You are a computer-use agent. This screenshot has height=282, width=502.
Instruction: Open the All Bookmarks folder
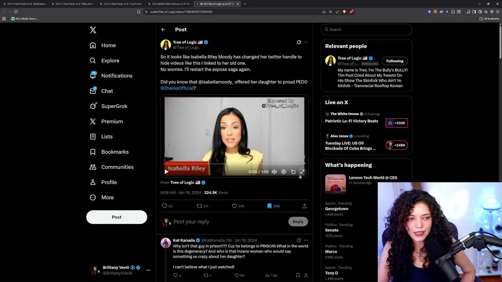tap(489, 19)
